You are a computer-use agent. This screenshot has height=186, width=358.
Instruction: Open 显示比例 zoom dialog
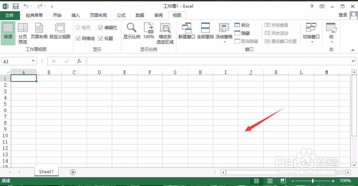click(132, 31)
